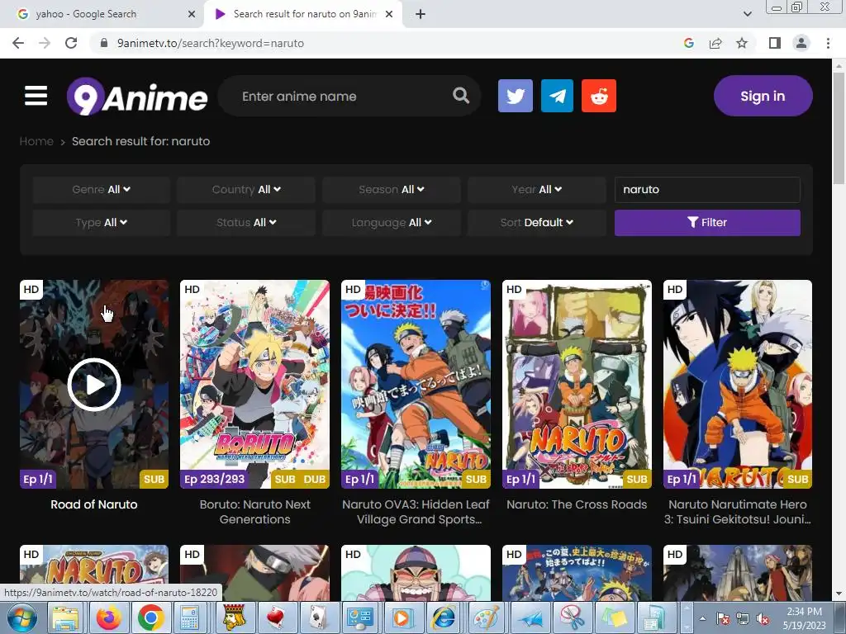Viewport: 846px width, 634px height.
Task: Expand the Genre filter dropdown
Action: (x=101, y=190)
